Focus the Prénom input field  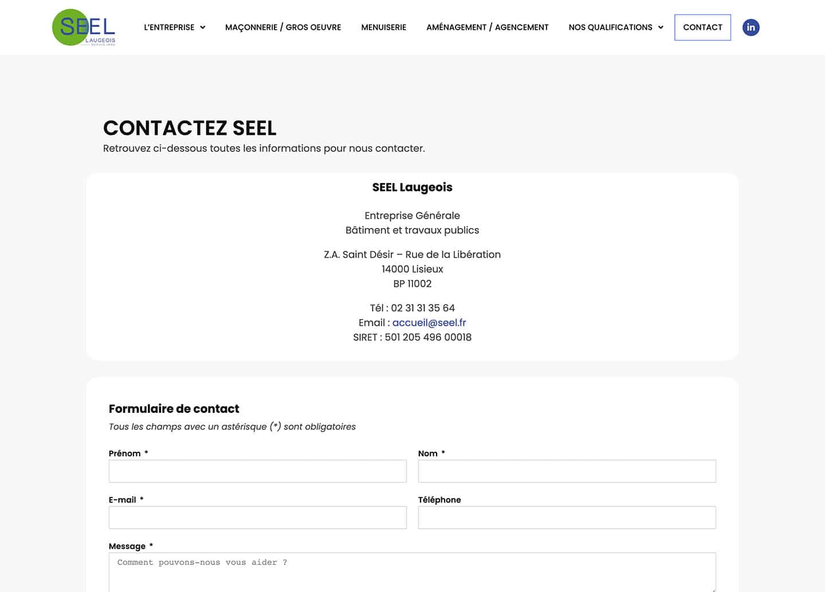258,471
